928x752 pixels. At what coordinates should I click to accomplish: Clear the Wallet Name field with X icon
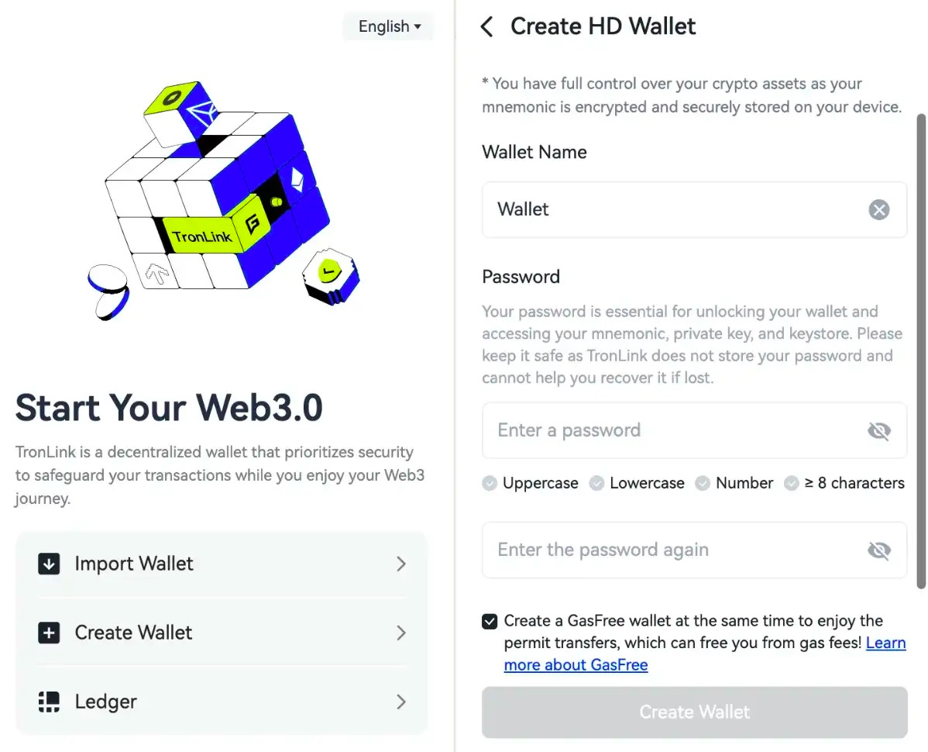pos(878,209)
